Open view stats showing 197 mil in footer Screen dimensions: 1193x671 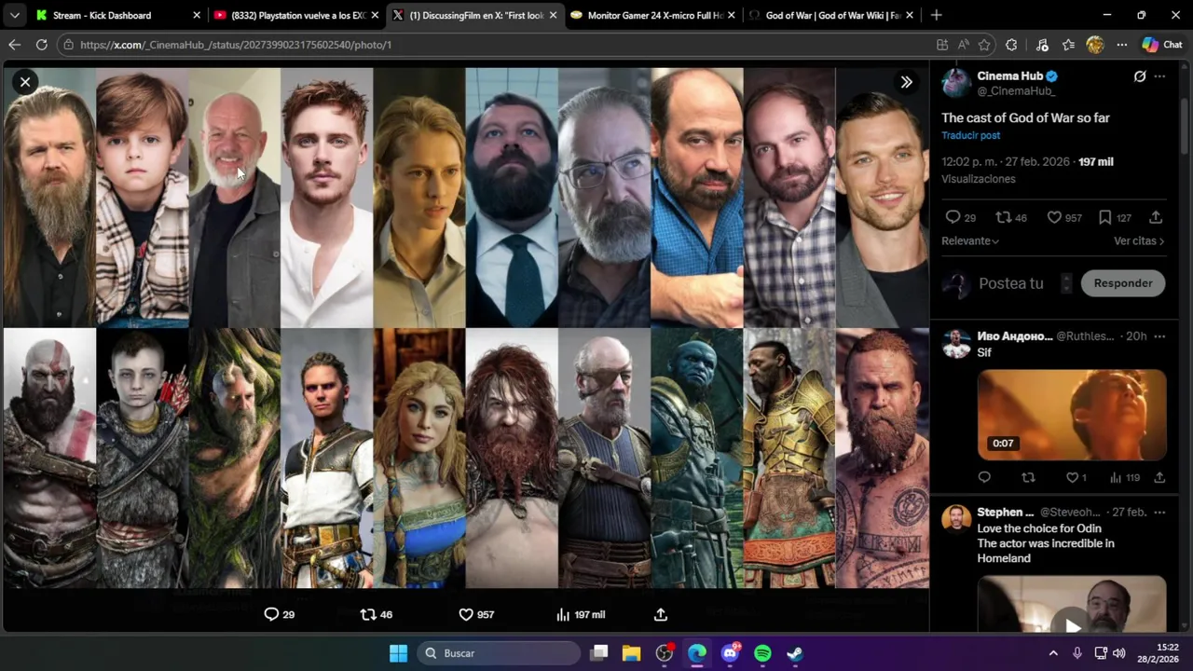pos(580,614)
